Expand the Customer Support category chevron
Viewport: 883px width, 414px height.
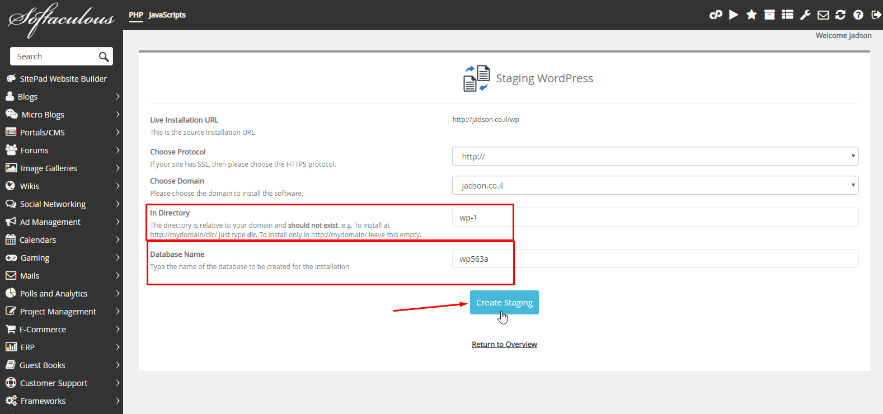(118, 383)
